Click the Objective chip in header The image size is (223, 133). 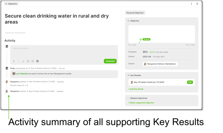click(11, 4)
